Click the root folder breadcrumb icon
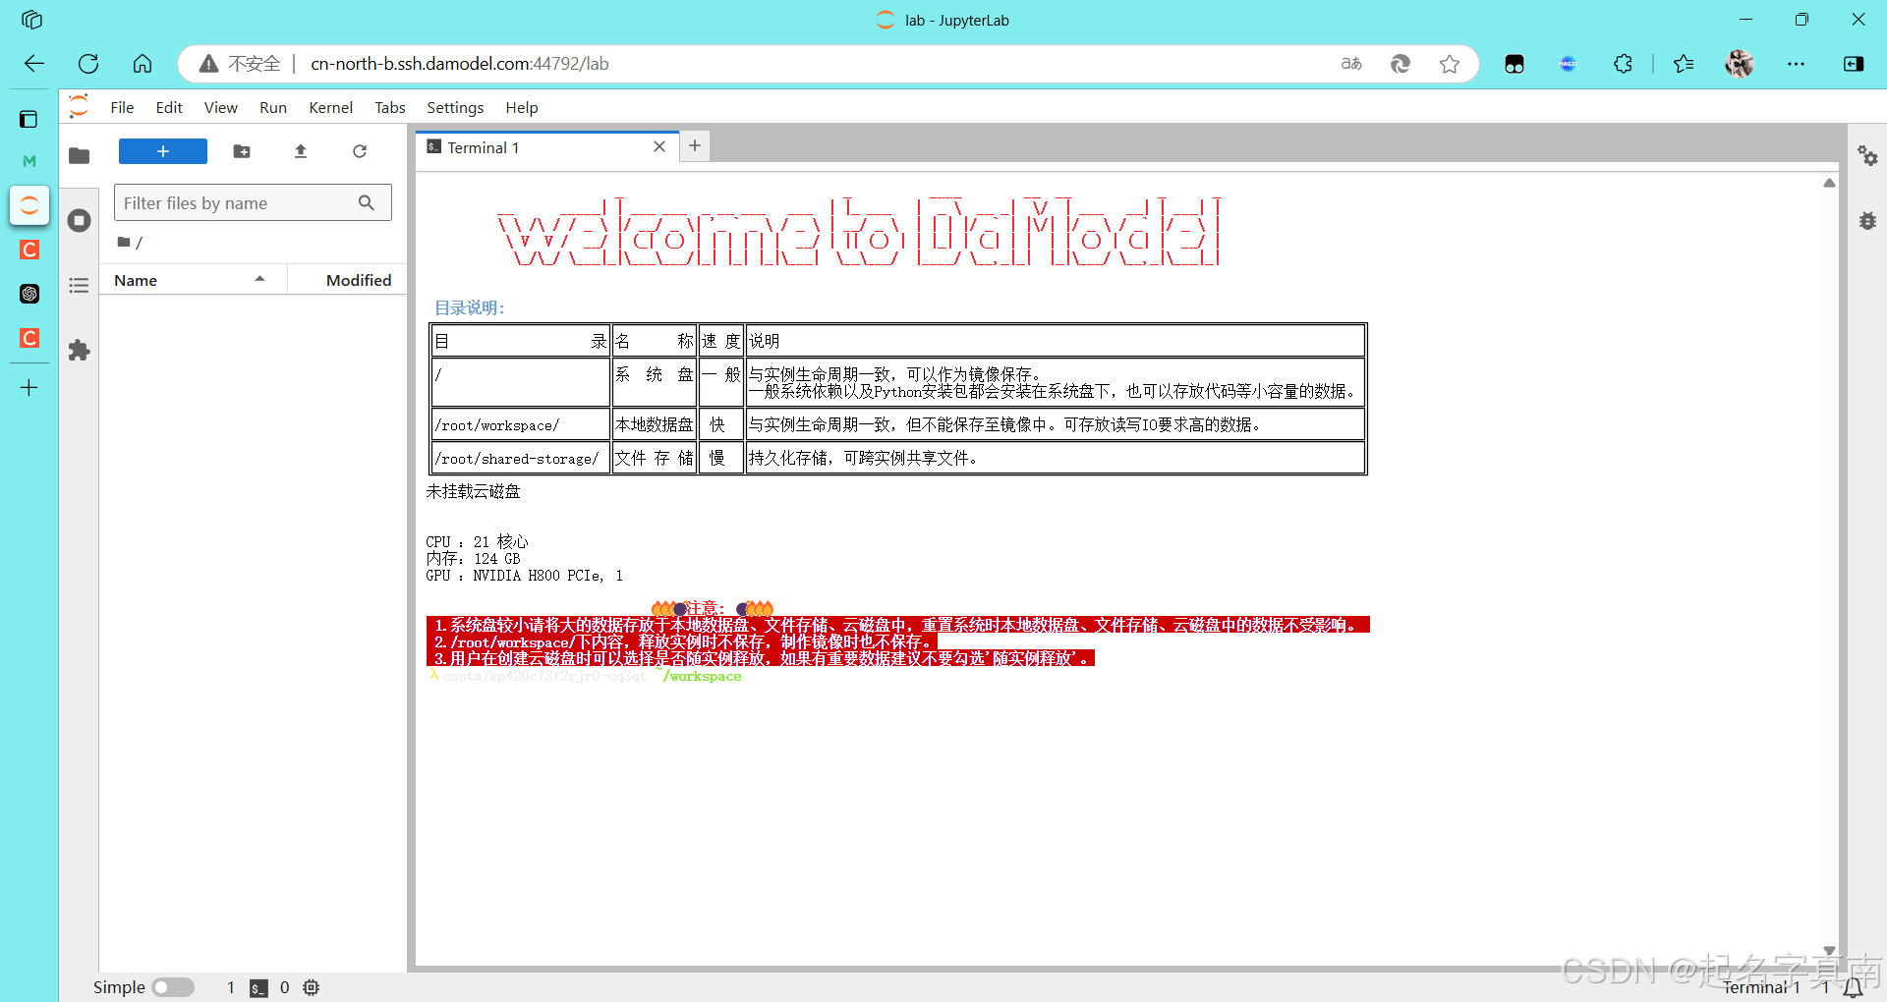The width and height of the screenshot is (1887, 1002). coord(124,242)
